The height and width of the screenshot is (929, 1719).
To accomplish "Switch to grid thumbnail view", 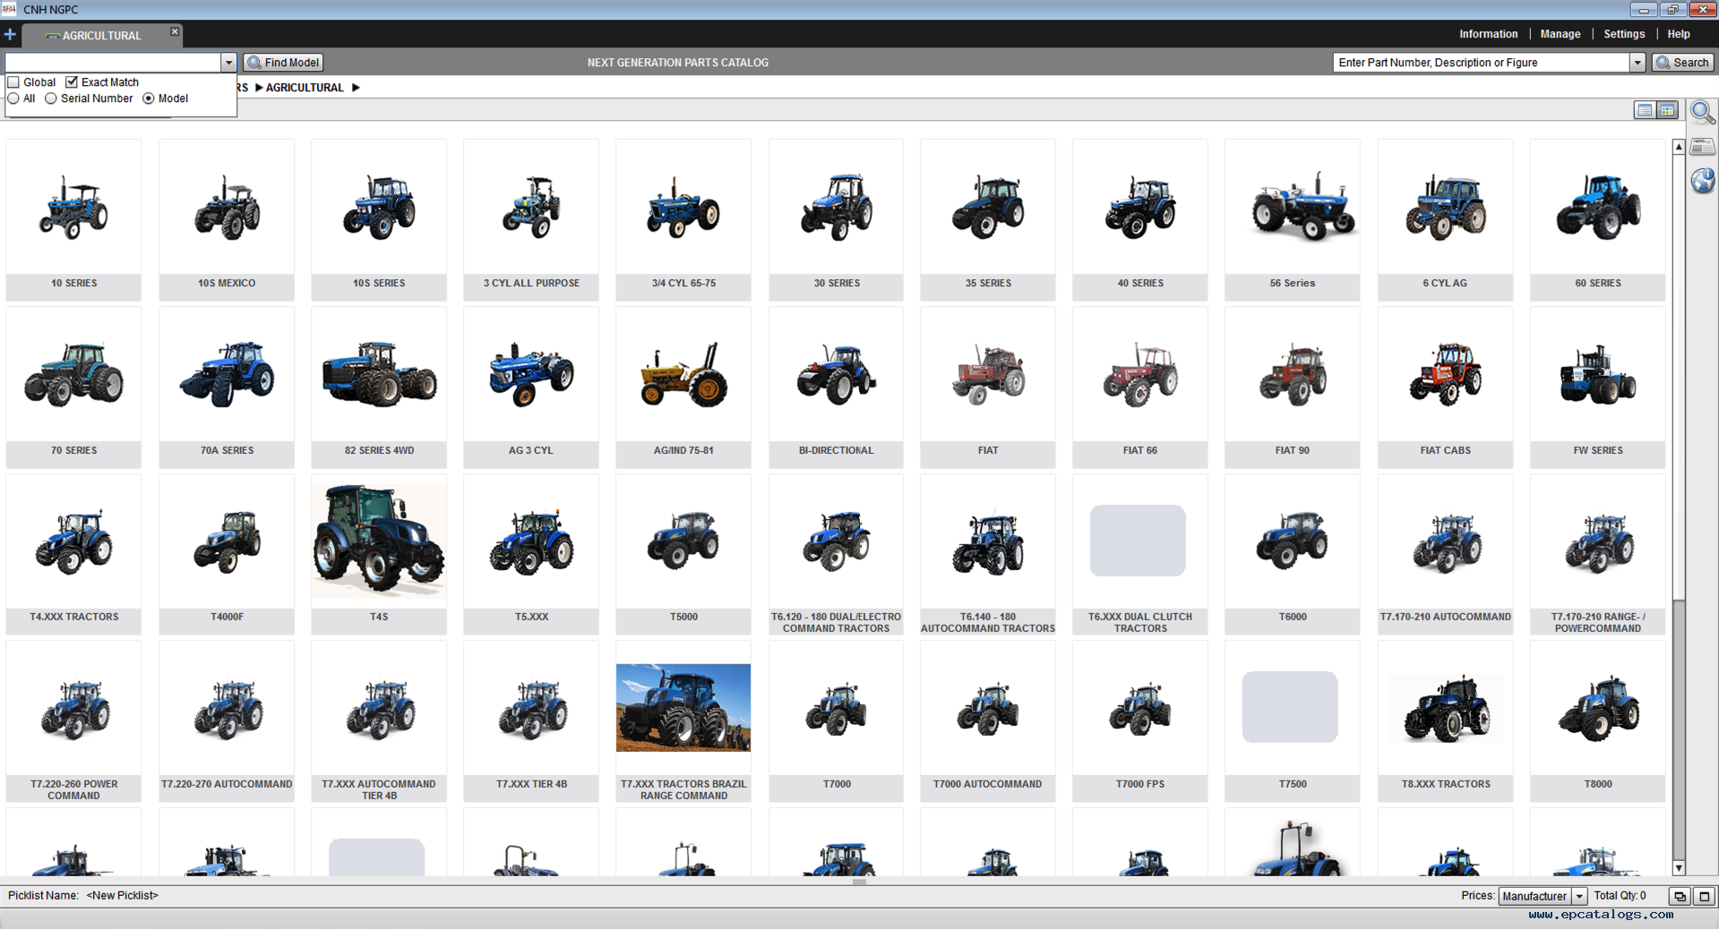I will [x=1667, y=110].
